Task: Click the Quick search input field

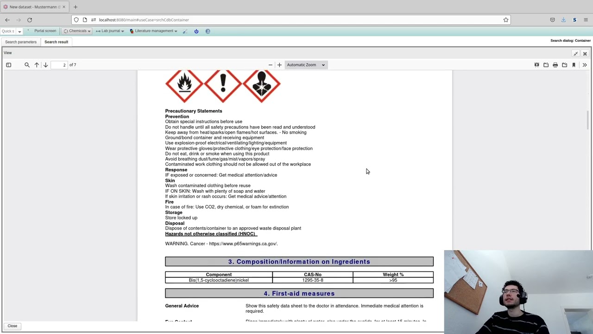Action: (8, 31)
